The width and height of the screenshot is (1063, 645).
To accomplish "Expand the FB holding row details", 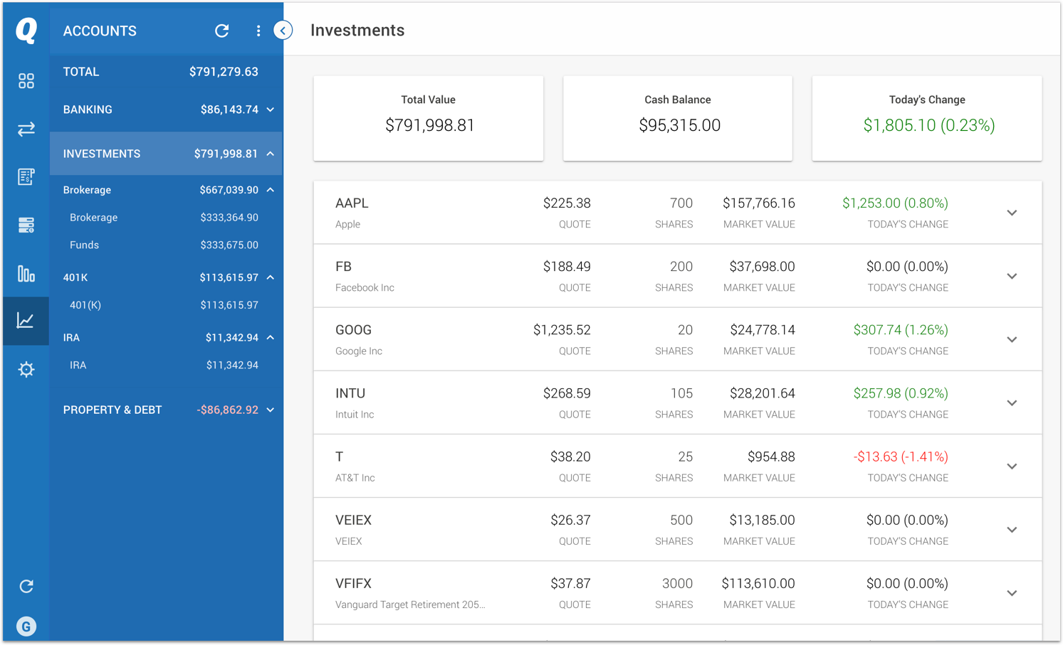I will [1012, 276].
